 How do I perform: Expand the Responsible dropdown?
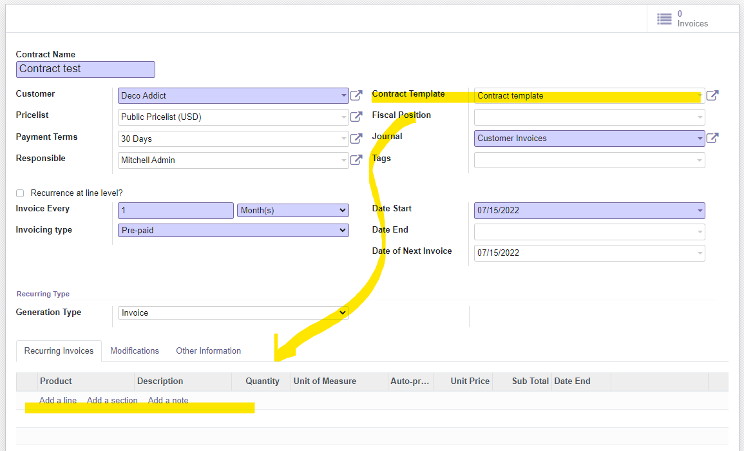coord(343,160)
